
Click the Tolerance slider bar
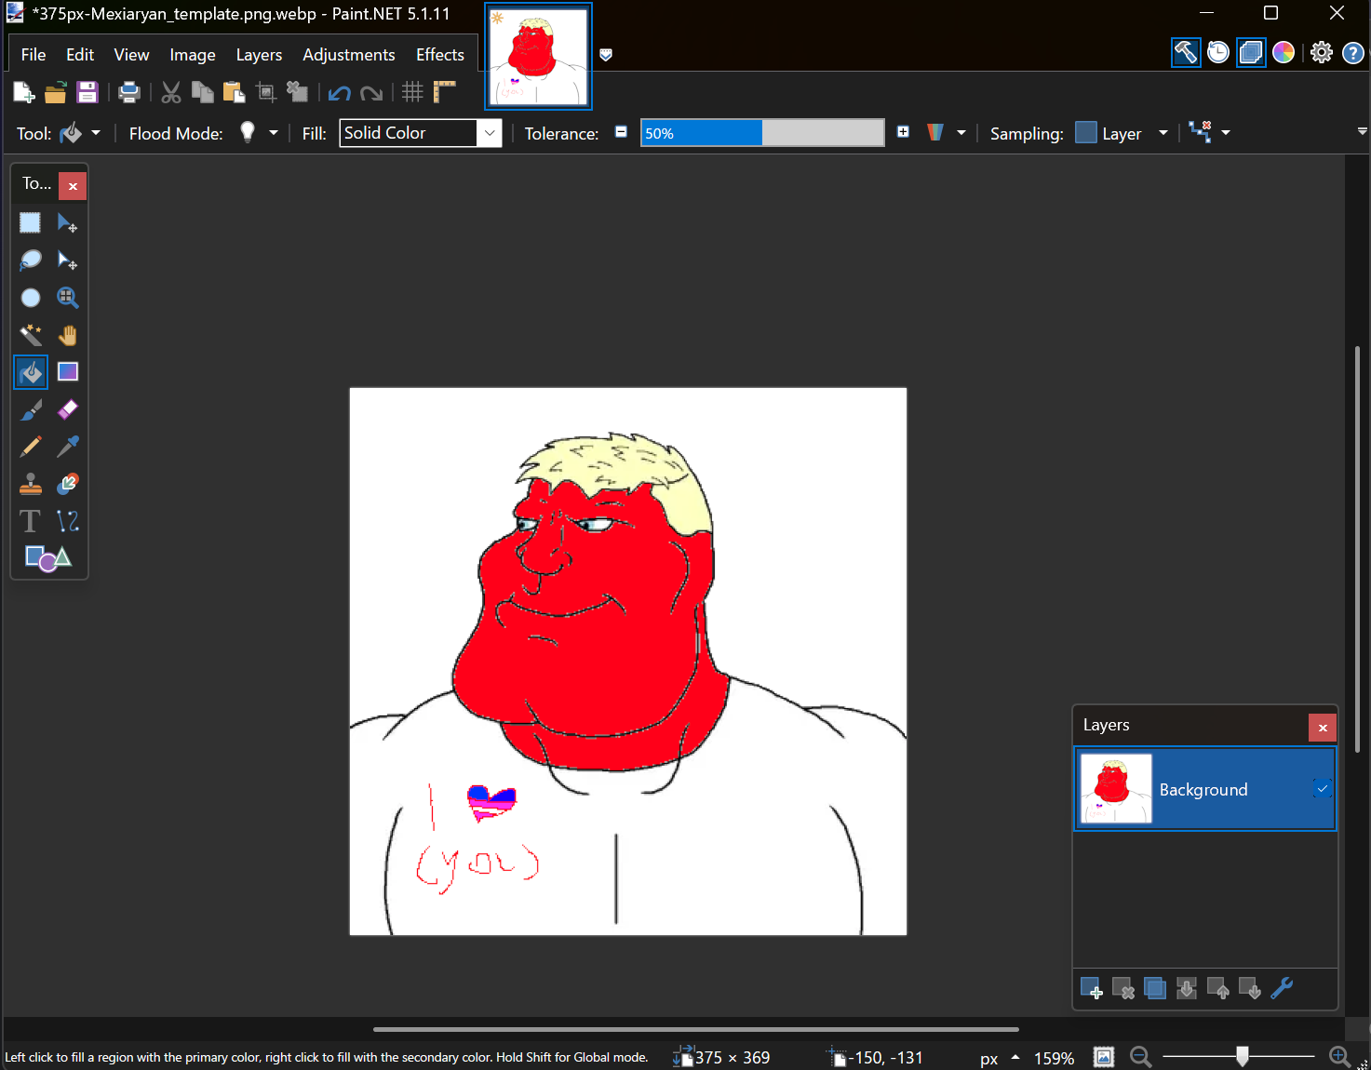click(761, 133)
